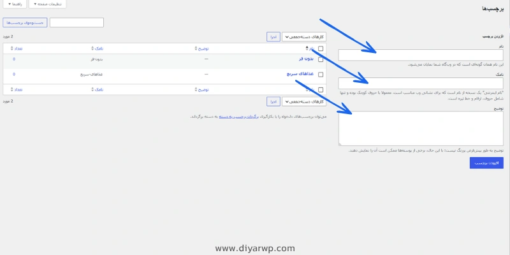This screenshot has height=255, width=510.
Task: Click the slug text غذاهای-سریع
Action: pyautogui.click(x=92, y=74)
